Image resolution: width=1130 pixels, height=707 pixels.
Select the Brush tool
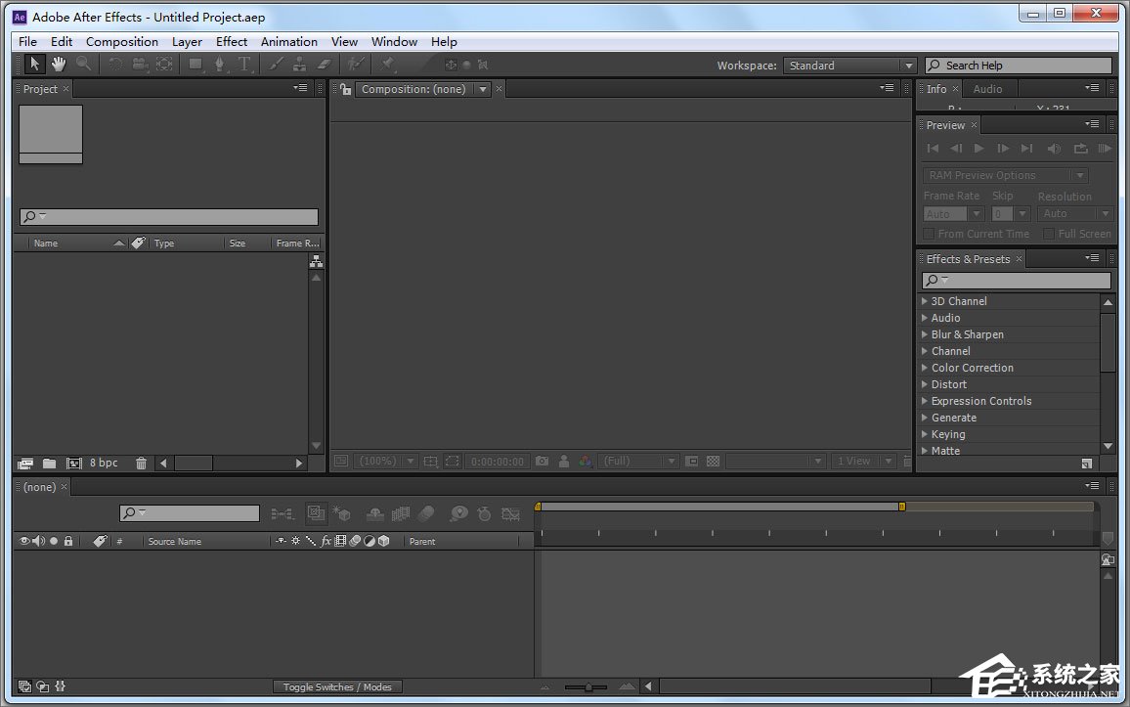tap(276, 65)
